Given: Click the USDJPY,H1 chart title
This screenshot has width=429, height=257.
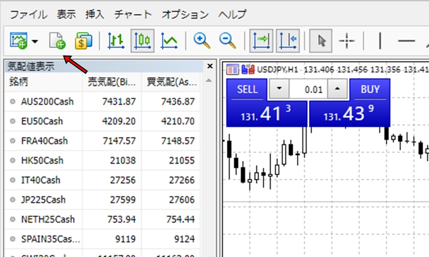Looking at the screenshot, I should (277, 70).
